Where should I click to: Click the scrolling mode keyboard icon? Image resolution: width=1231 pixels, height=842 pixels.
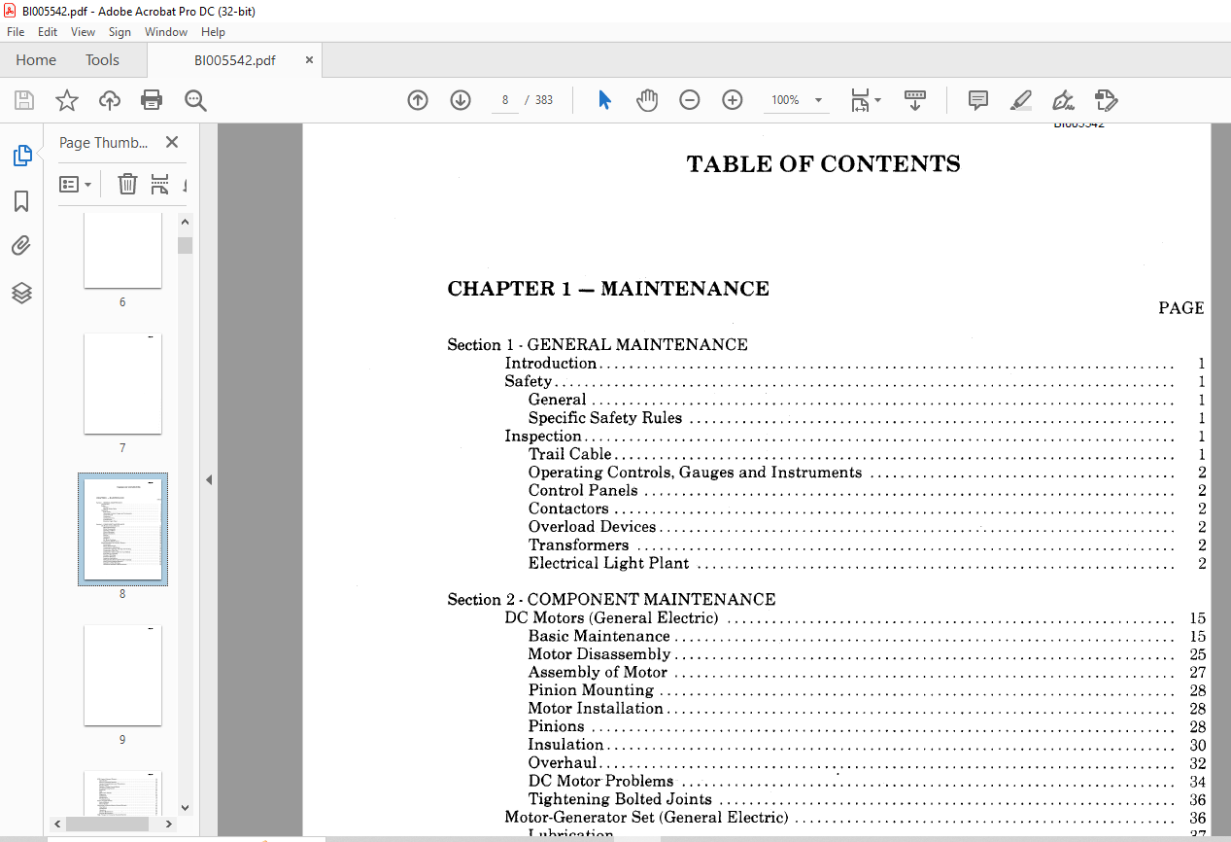click(915, 100)
